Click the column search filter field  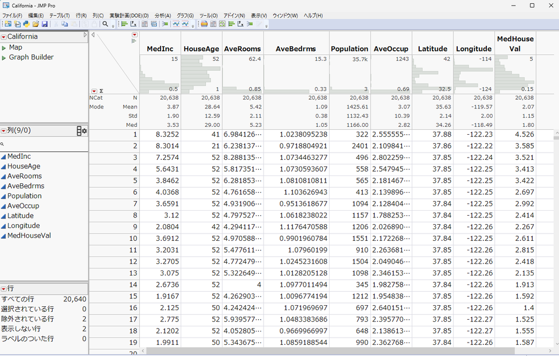click(45, 144)
